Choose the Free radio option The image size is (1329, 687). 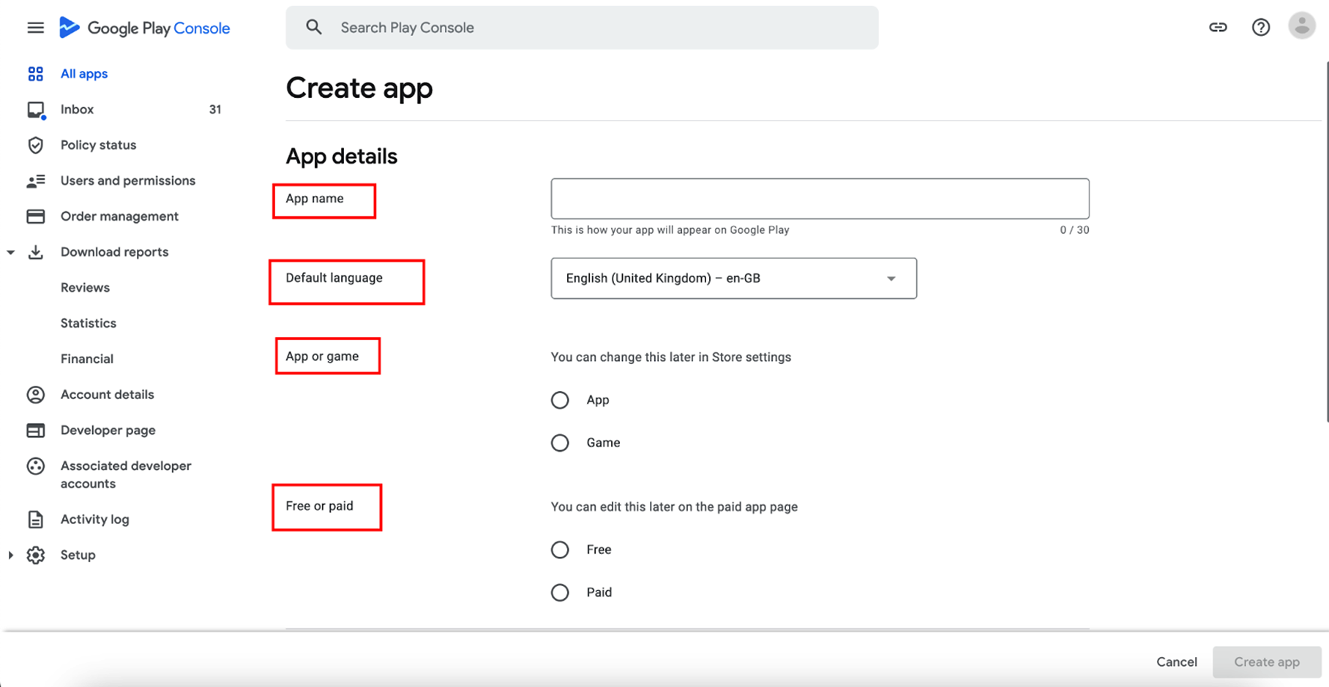coord(560,550)
